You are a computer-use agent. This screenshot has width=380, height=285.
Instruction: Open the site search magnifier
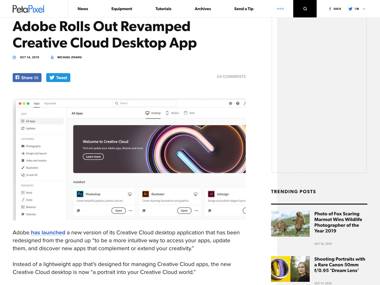(x=305, y=9)
